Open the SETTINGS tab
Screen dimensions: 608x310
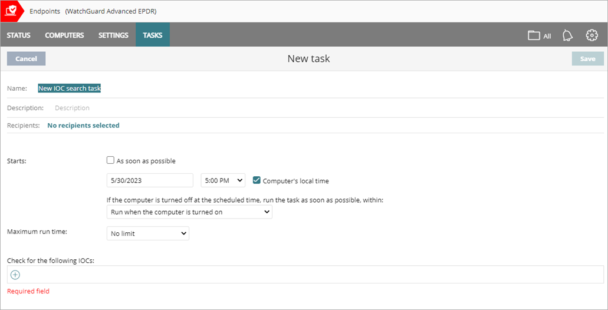113,35
